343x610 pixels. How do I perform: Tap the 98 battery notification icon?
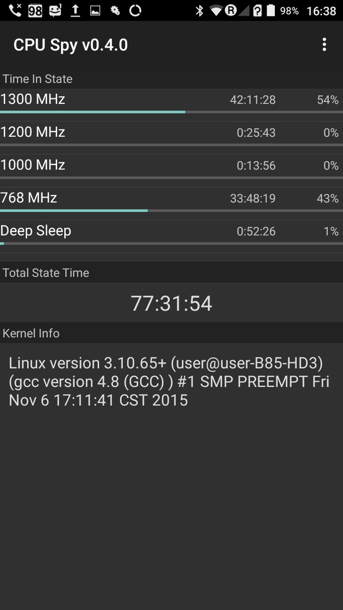pyautogui.click(x=35, y=11)
